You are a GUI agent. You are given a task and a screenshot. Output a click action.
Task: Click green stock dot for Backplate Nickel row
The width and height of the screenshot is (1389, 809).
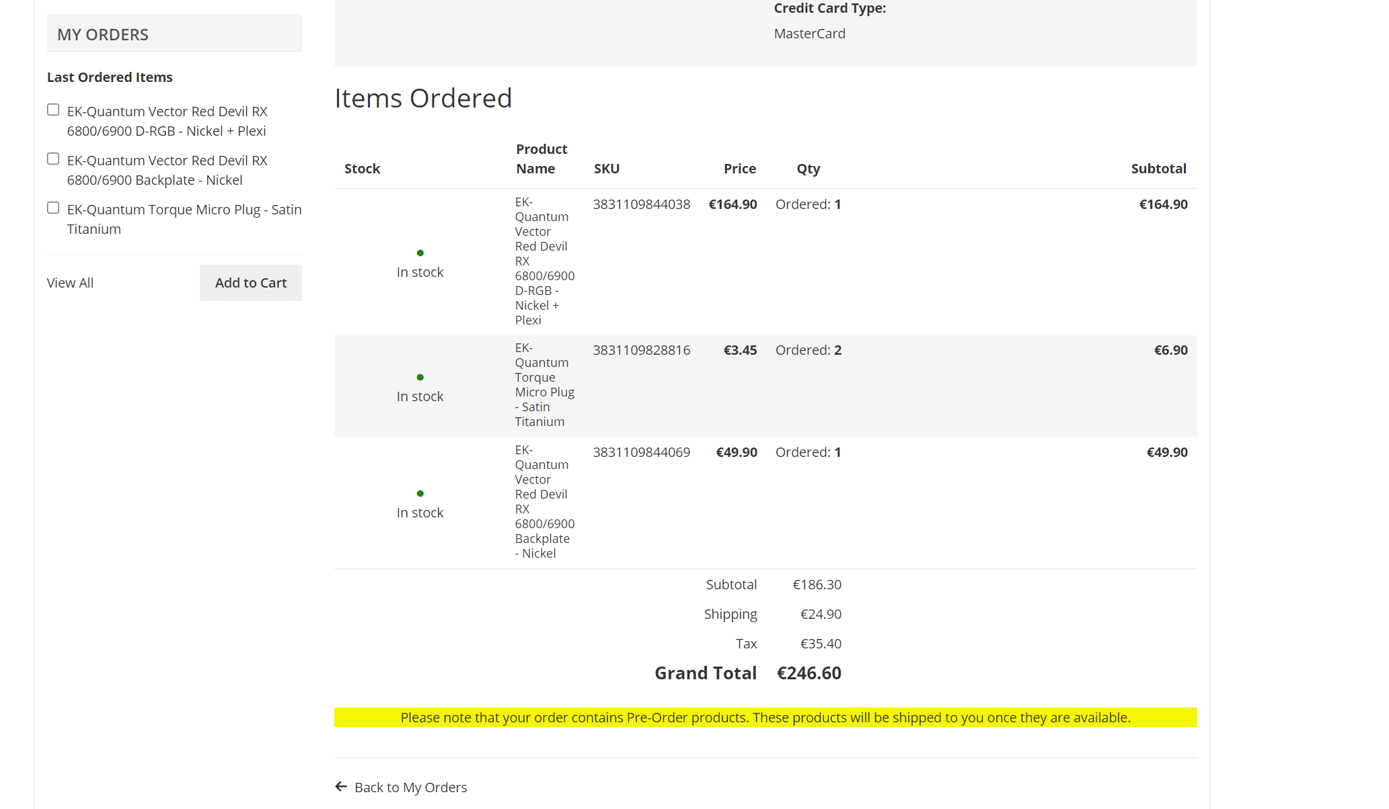pyautogui.click(x=420, y=494)
